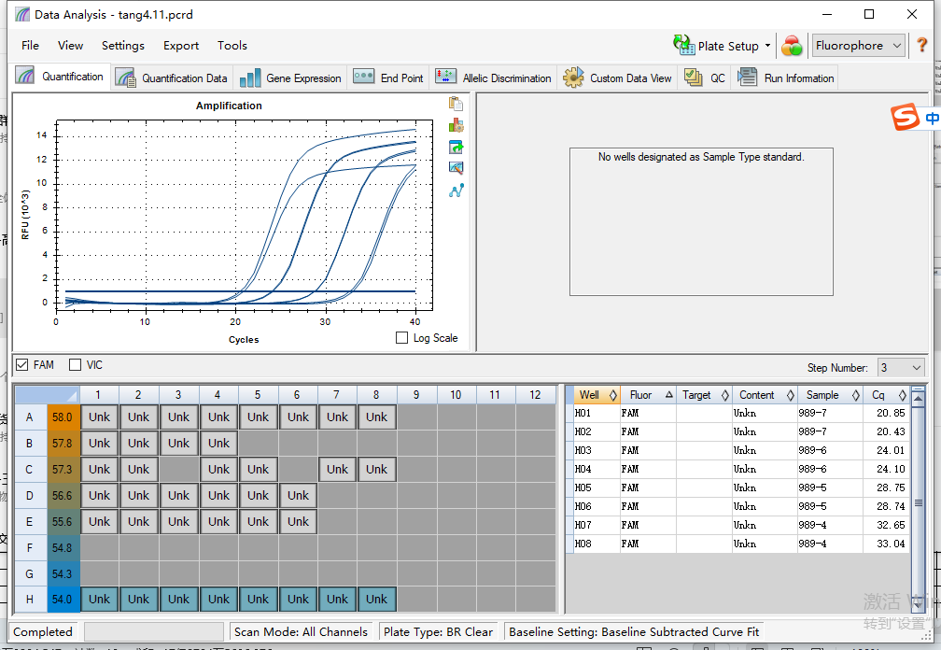This screenshot has height=650, width=941.
Task: Open the View menu
Action: coord(70,46)
